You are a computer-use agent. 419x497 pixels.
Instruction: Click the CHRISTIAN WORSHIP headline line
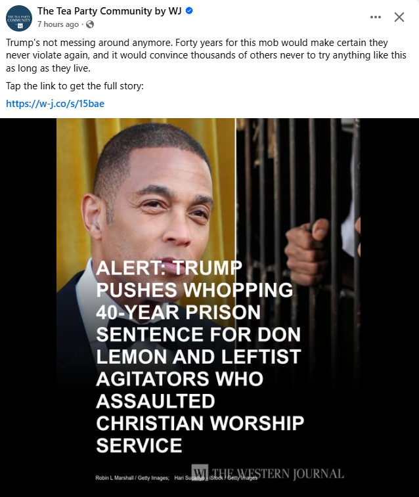pyautogui.click(x=200, y=423)
